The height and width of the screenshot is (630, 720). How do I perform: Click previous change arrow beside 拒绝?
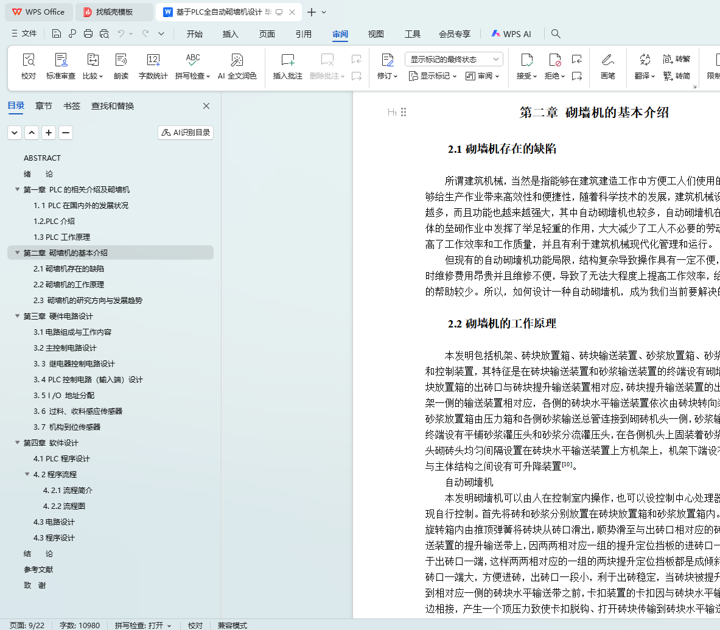tap(577, 59)
